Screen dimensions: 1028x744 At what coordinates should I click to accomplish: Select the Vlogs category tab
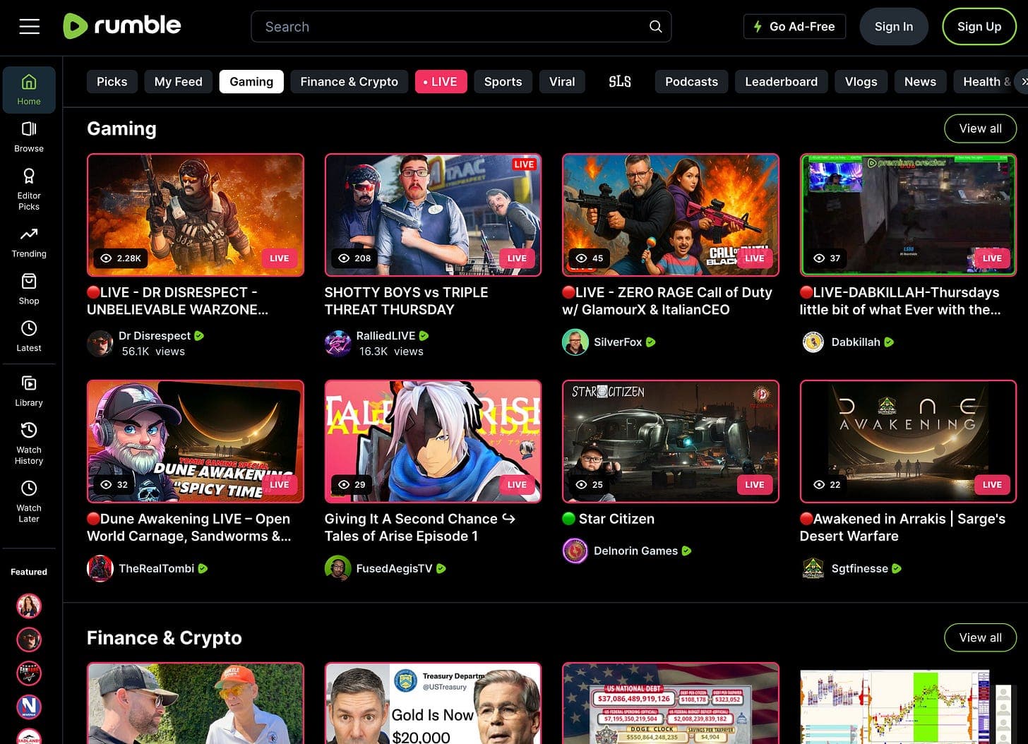(861, 82)
